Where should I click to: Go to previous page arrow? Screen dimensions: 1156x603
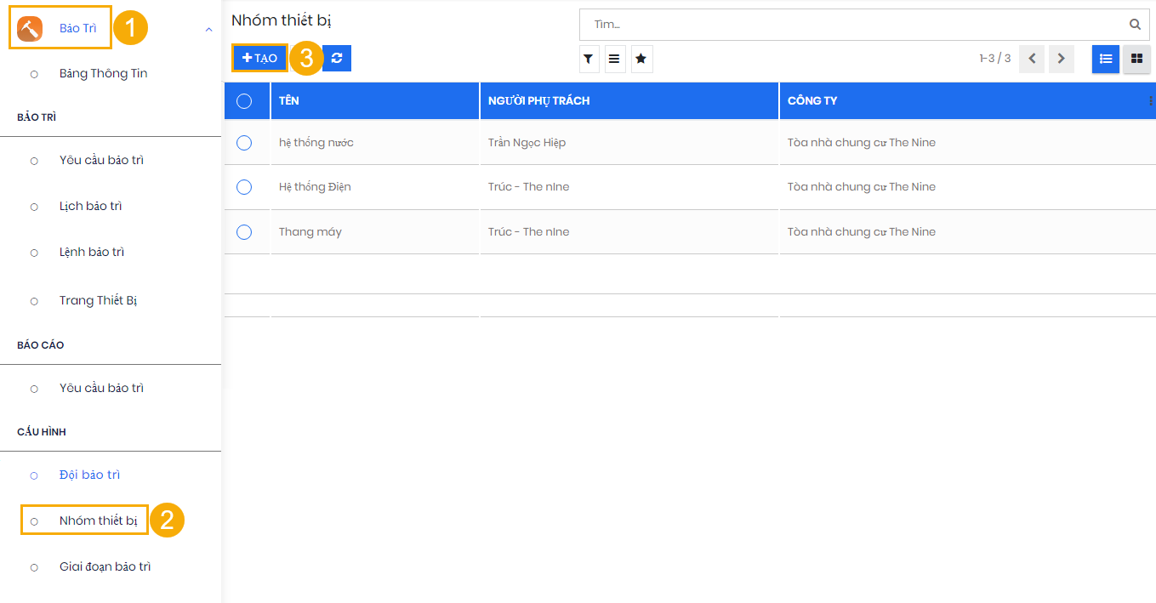click(1032, 59)
